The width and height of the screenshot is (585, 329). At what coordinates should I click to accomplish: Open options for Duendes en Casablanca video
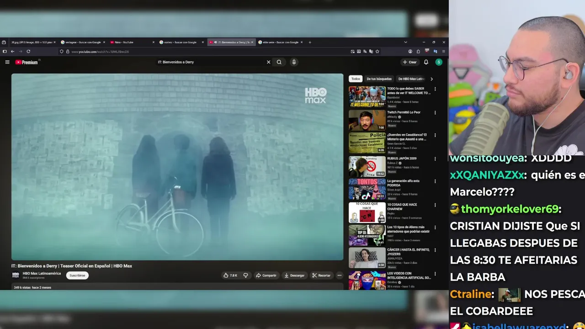pyautogui.click(x=435, y=135)
